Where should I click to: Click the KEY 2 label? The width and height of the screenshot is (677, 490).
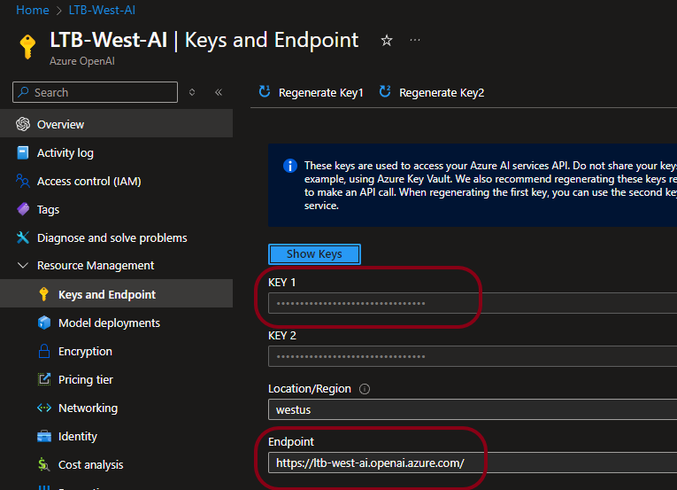(282, 336)
